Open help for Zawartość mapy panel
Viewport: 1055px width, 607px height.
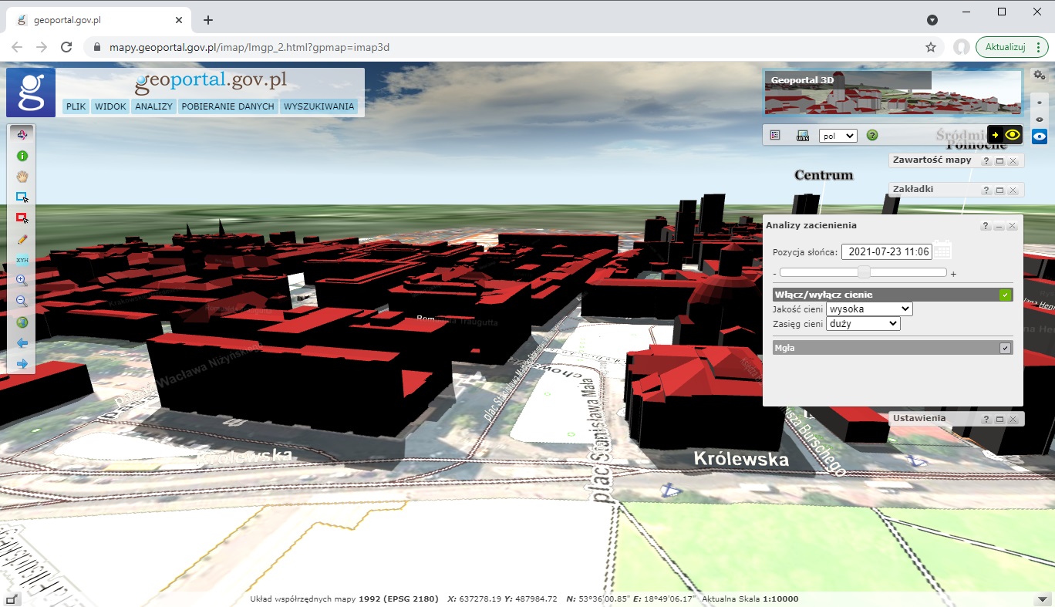click(x=986, y=160)
